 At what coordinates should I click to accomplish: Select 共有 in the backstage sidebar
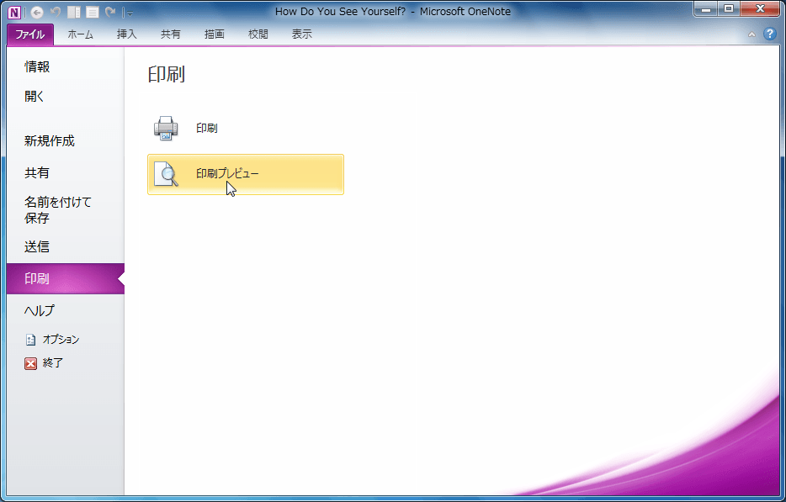66,173
